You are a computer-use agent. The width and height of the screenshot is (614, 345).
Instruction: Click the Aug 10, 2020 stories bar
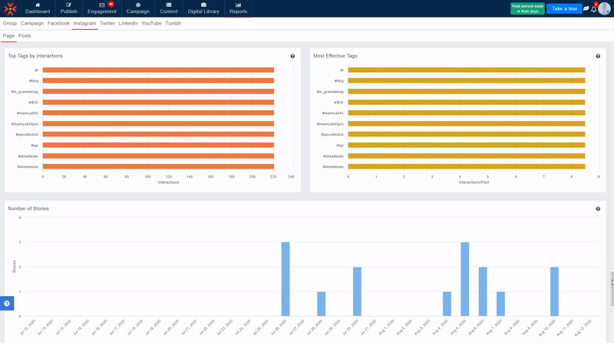point(554,291)
